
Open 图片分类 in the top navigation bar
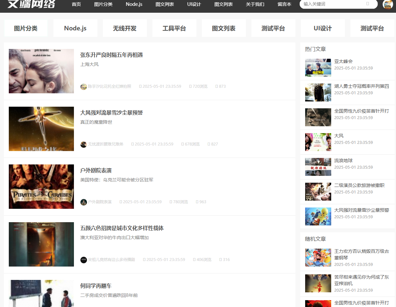103,4
